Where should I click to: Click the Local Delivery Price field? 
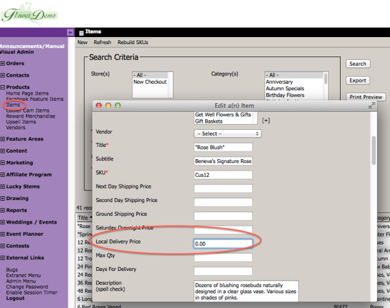pos(223,244)
